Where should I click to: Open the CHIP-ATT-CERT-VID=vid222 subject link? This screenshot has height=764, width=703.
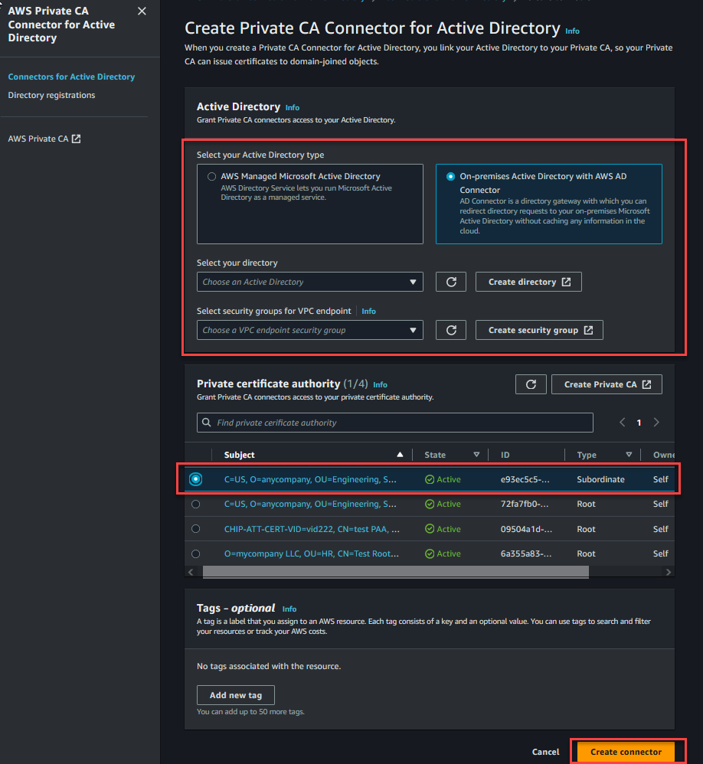click(312, 529)
